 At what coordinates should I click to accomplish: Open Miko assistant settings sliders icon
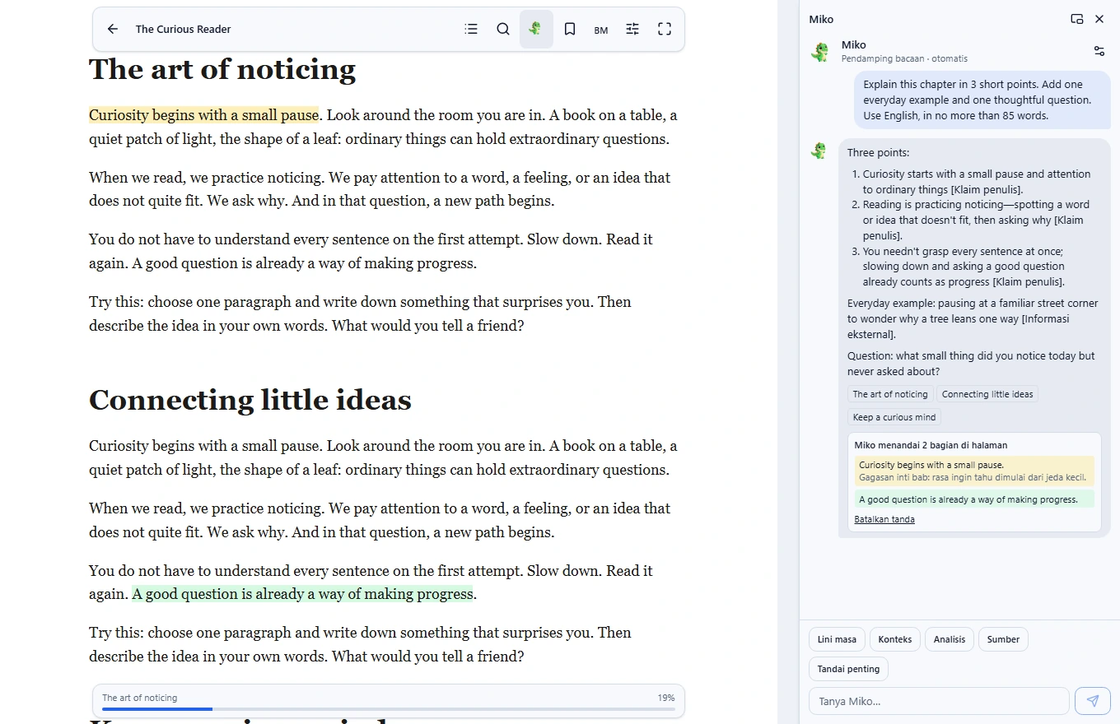(1099, 51)
